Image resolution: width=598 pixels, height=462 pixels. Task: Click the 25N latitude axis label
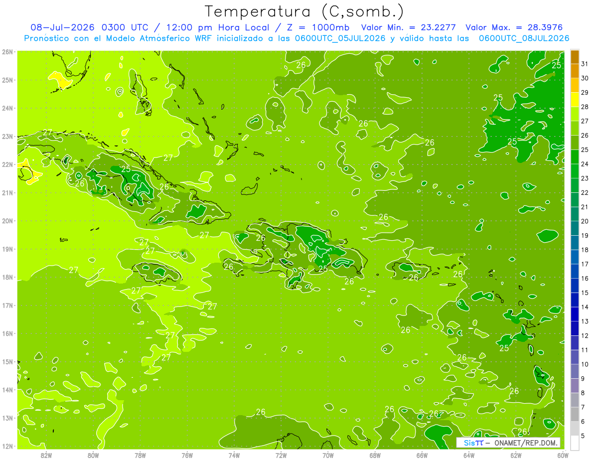(7, 80)
